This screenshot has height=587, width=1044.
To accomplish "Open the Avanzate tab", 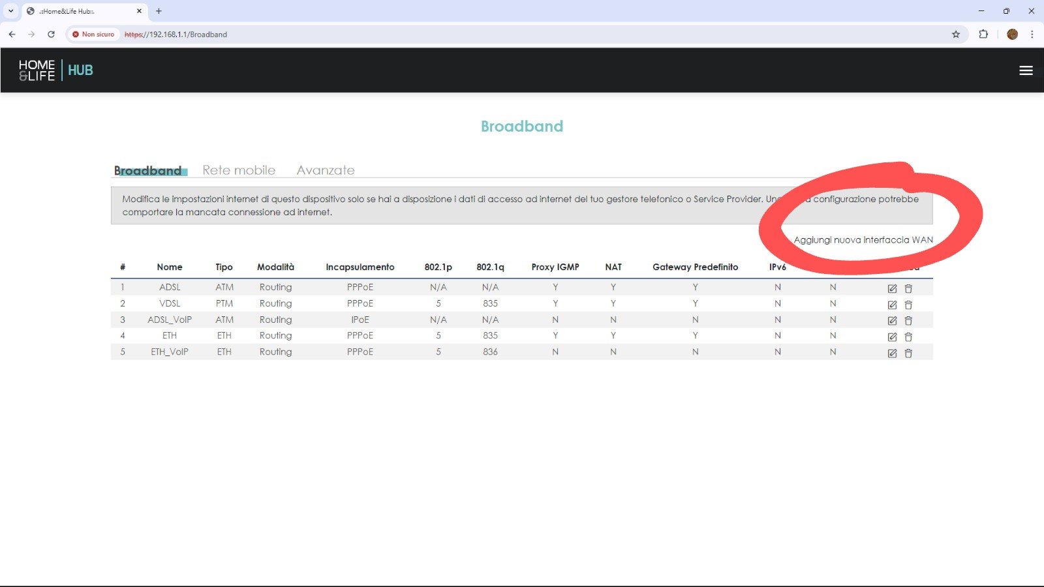I will [x=326, y=170].
